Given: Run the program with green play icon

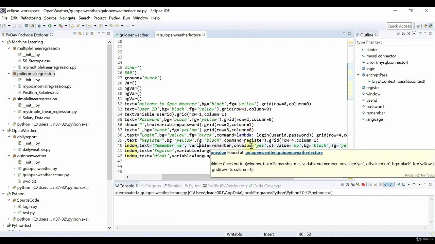Looking at the screenshot, I should (x=50, y=26).
